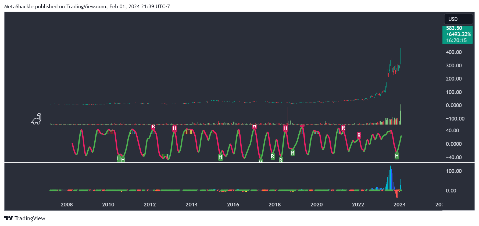479x226 pixels.
Task: Click the dinosaur logo icon on chart
Action: coord(36,119)
